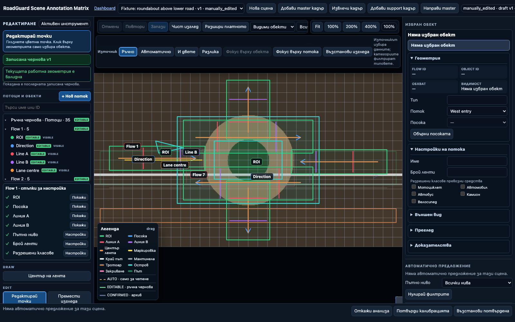Click Настройки button for Пътно ниво row
Image resolution: width=515 pixels, height=322 pixels.
point(76,235)
